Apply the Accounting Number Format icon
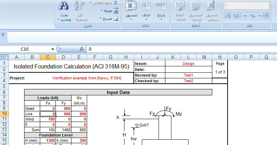 pyautogui.click(x=265, y=16)
